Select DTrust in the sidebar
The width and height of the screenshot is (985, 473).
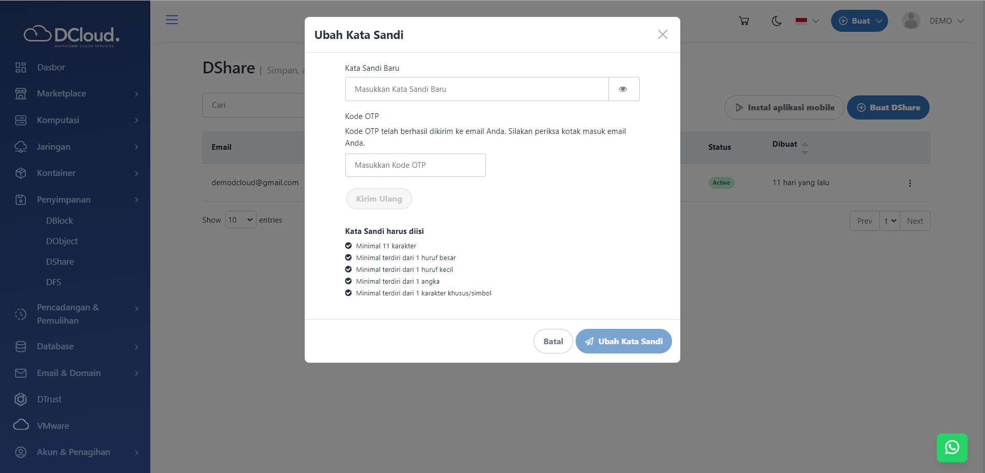(x=51, y=399)
